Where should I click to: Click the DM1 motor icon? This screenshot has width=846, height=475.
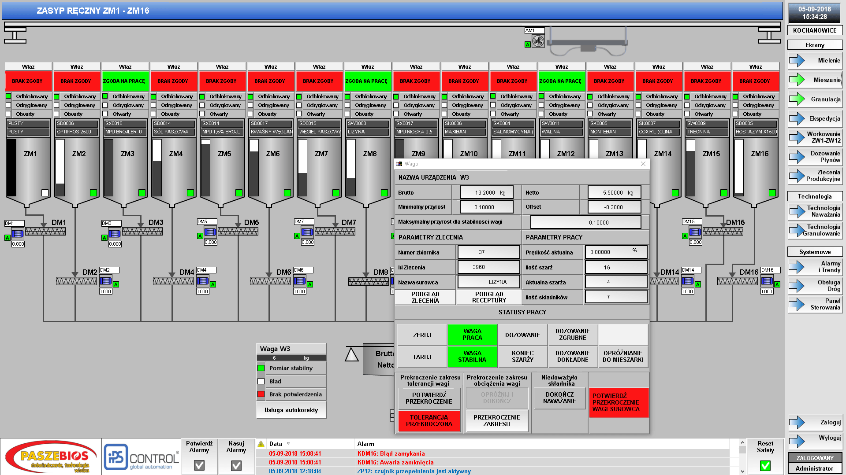point(18,233)
